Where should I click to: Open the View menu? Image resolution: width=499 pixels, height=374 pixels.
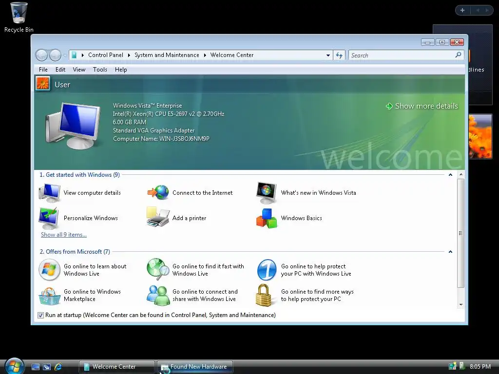click(x=79, y=70)
